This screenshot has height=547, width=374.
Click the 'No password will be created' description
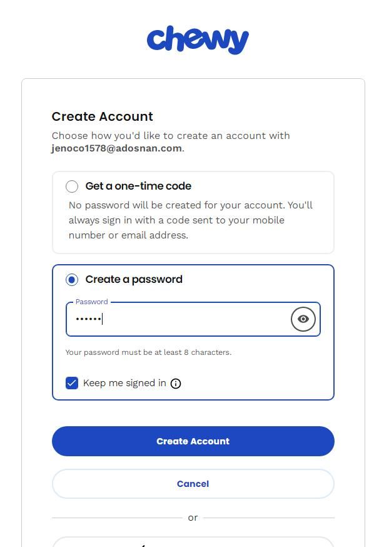tap(191, 220)
